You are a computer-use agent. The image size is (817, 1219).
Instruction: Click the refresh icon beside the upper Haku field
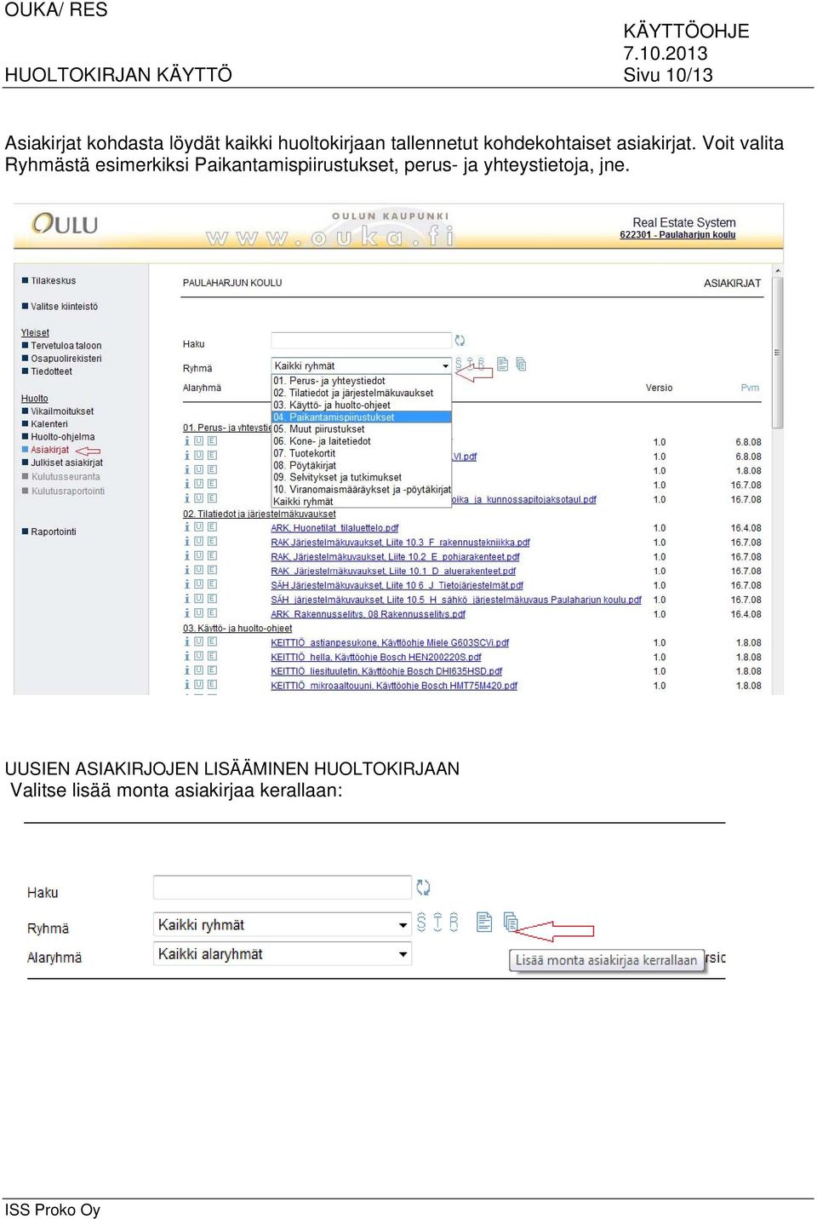click(x=460, y=341)
